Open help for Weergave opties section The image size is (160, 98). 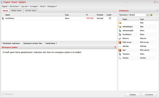[115, 47]
